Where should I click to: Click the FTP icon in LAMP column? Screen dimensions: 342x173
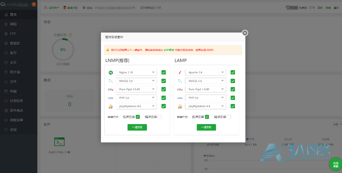(x=180, y=90)
